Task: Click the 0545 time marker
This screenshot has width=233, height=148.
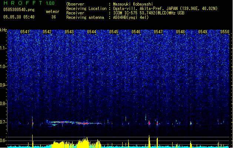Action: coord(114,32)
